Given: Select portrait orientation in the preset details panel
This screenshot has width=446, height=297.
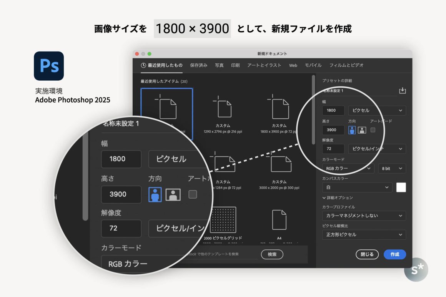Looking at the screenshot, I should [352, 130].
